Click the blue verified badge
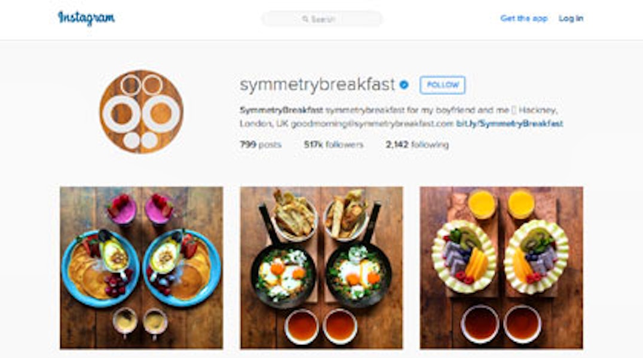This screenshot has width=643, height=358. 404,85
